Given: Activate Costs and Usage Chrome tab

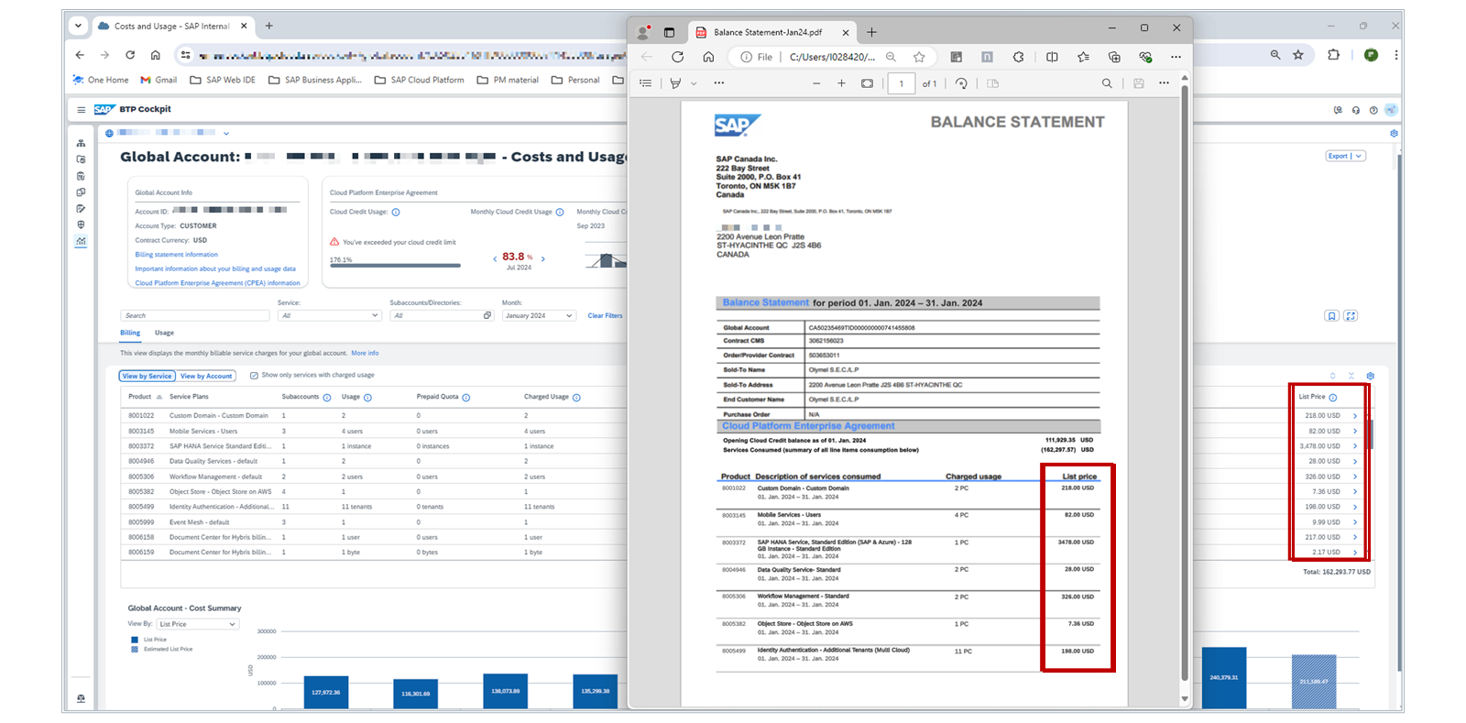Looking at the screenshot, I should pos(171,26).
